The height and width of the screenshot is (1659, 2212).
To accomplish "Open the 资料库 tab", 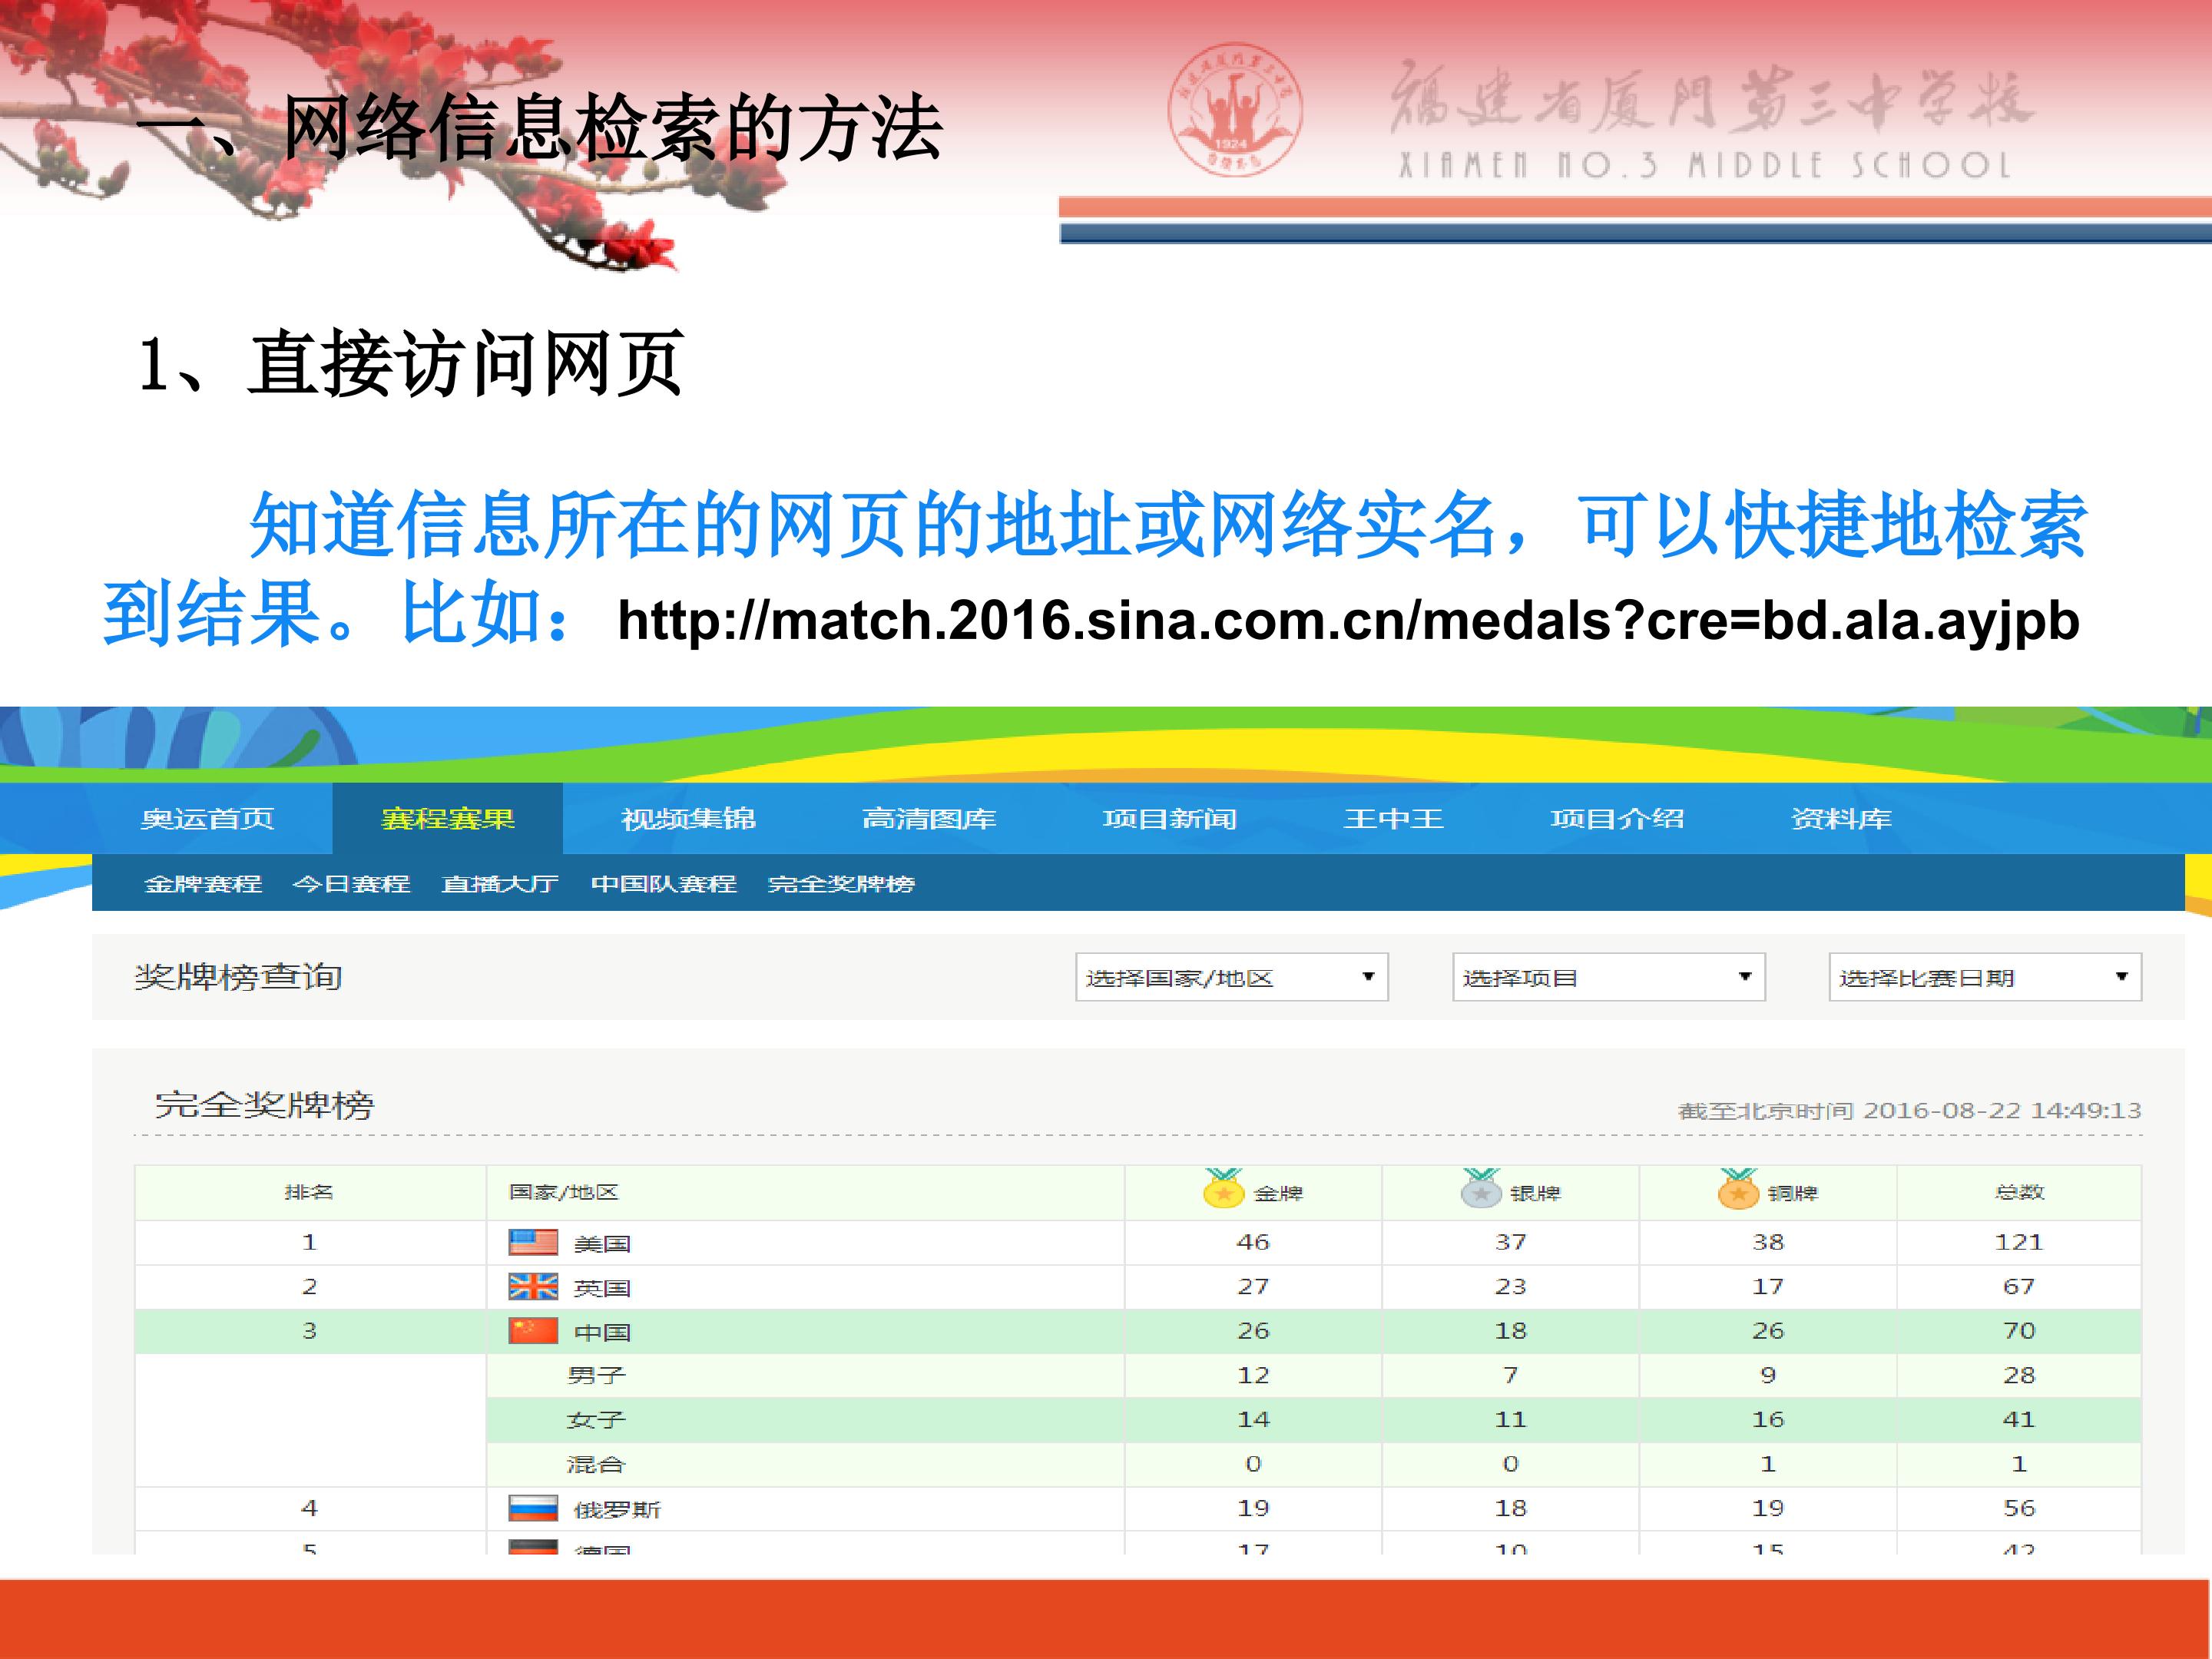I will point(1840,819).
